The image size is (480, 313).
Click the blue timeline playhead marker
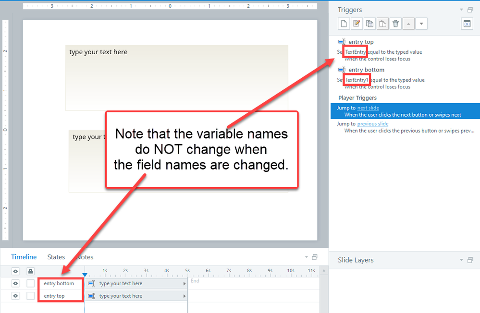click(85, 275)
